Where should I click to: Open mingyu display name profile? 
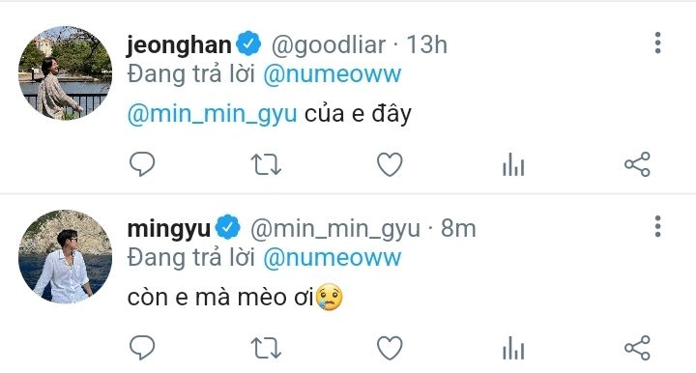[168, 229]
